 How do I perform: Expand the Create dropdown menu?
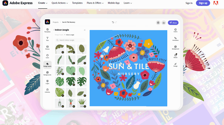pyautogui.click(x=43, y=3)
